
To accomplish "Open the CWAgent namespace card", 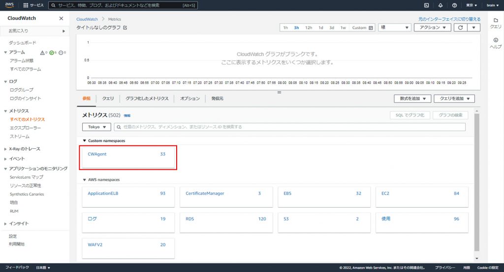I will click(128, 158).
